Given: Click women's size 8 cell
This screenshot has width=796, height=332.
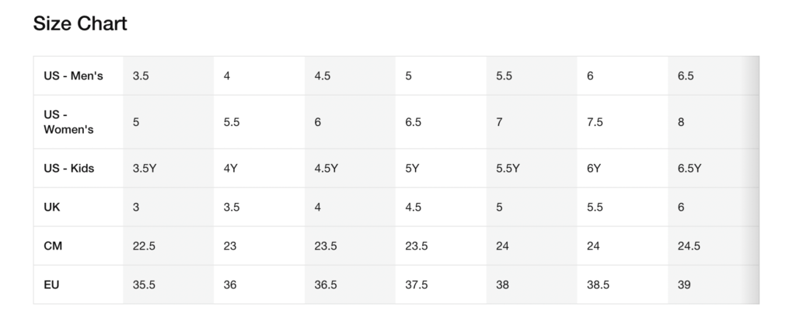Looking at the screenshot, I should pyautogui.click(x=681, y=122).
